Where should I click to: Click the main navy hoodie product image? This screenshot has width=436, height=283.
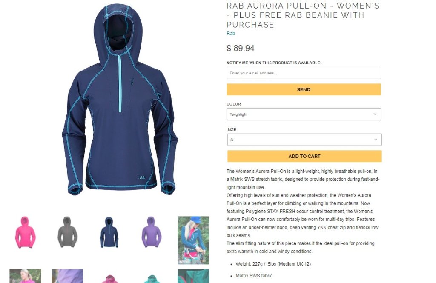click(x=120, y=100)
